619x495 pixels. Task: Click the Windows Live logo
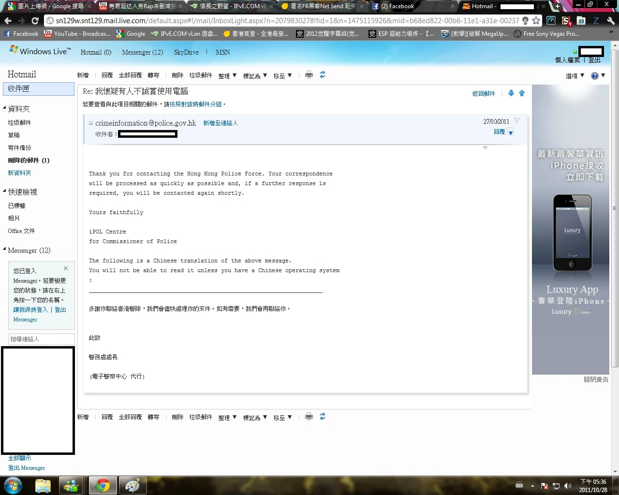click(40, 51)
